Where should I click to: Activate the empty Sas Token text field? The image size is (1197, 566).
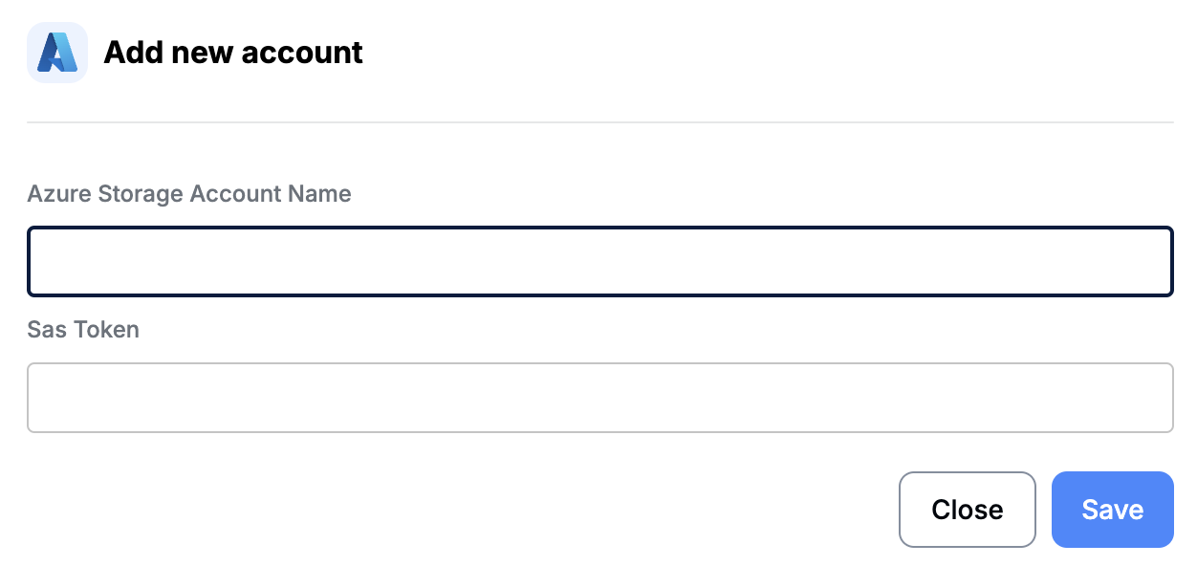(599, 398)
